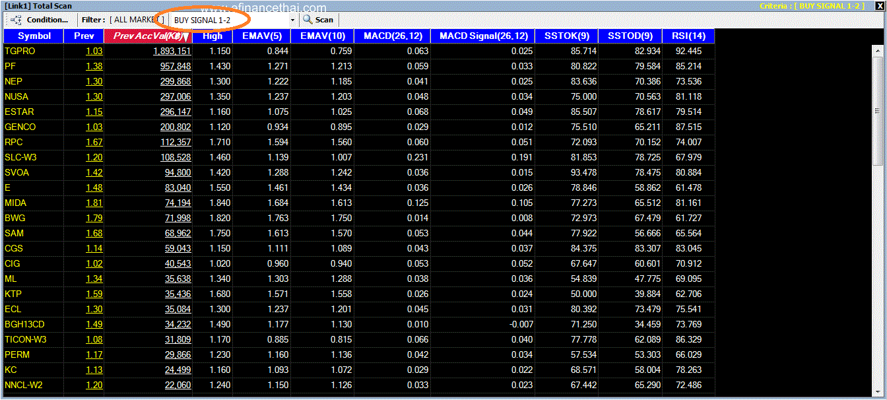
Task: Click MACD Signal value -0.007 for BGH13CD
Action: click(521, 324)
